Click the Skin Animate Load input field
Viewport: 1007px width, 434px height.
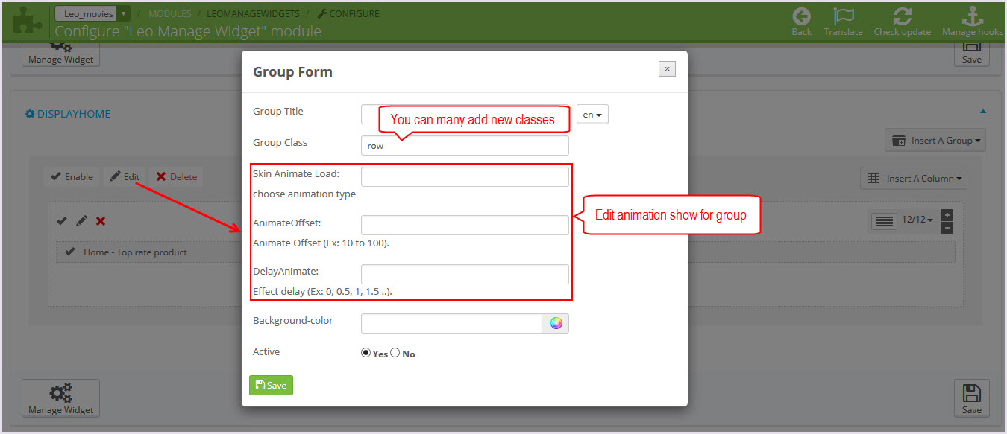coord(465,176)
